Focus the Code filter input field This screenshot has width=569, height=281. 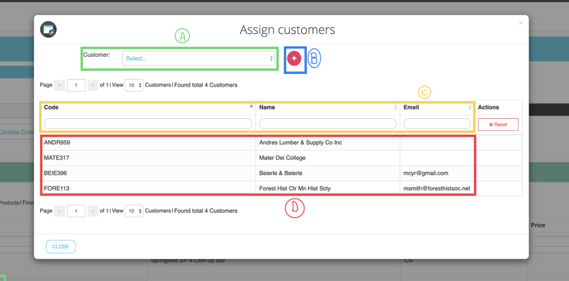[x=148, y=123]
